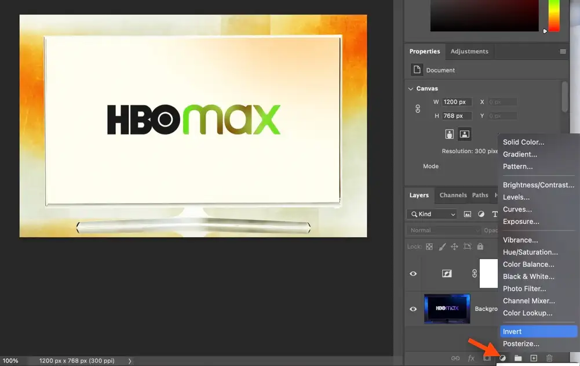Click the canvas width input field
Viewport: 580px width, 366px height.
tap(457, 102)
